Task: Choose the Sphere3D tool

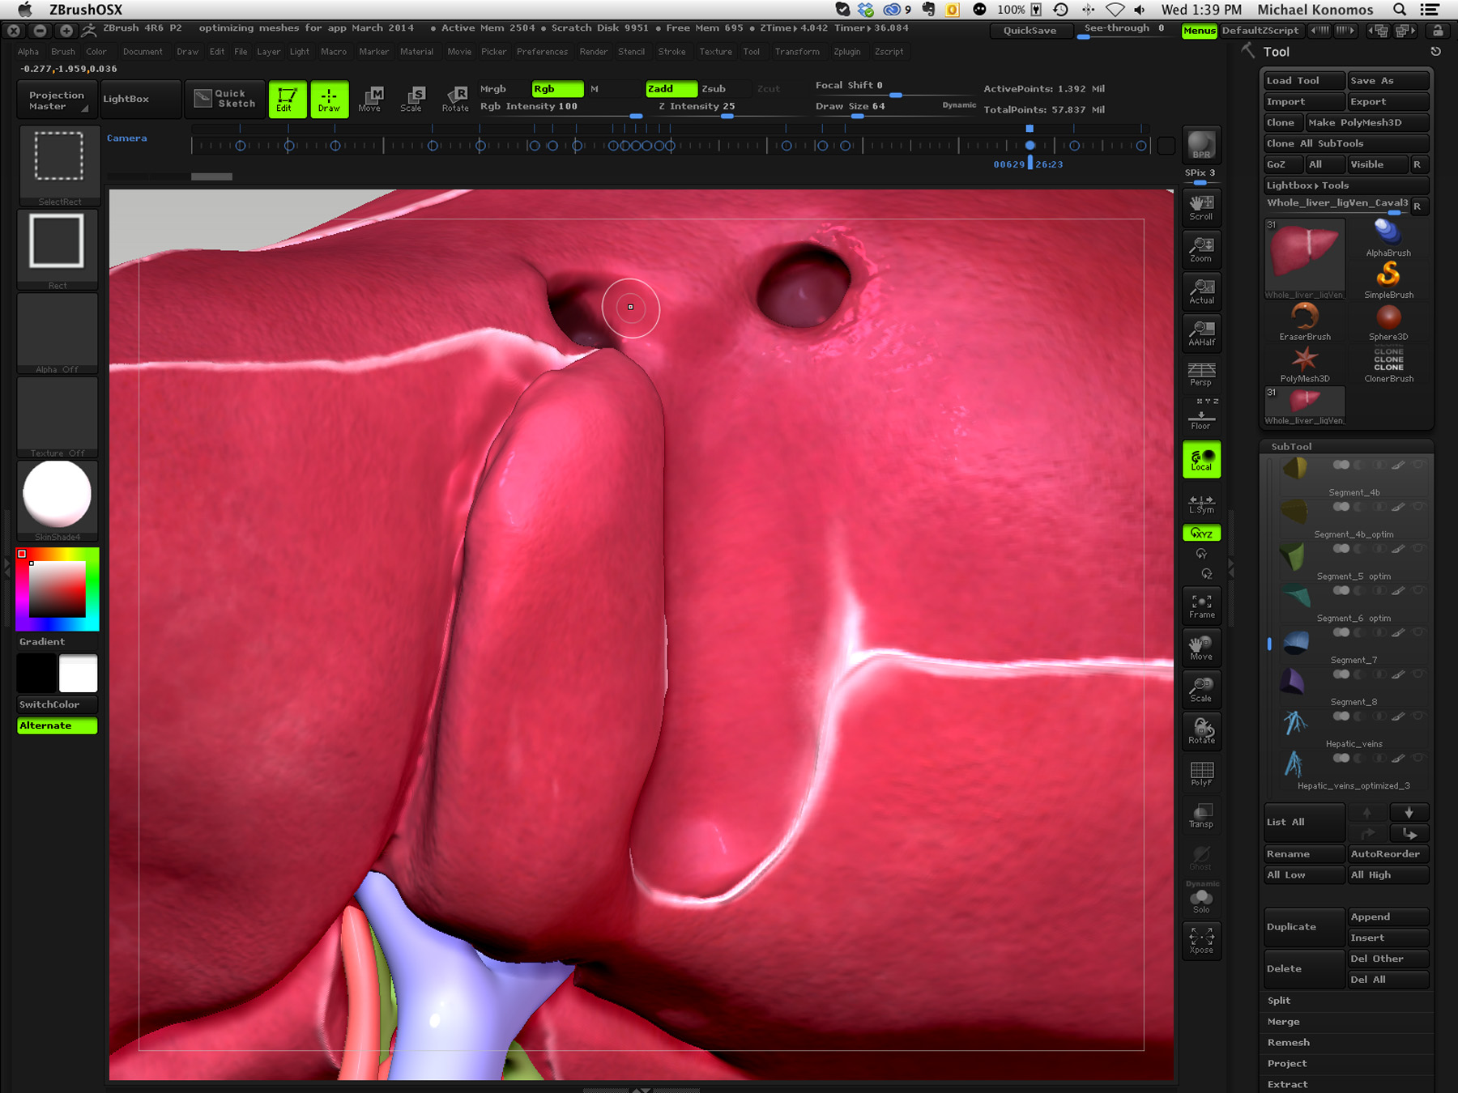Action: [x=1388, y=322]
